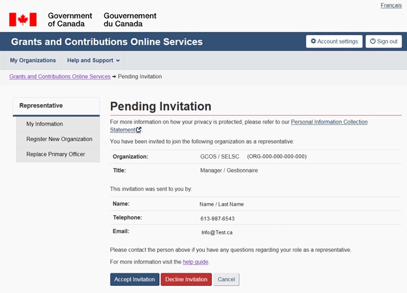
Task: Expand the Help and Support dropdown
Action: [x=94, y=61]
